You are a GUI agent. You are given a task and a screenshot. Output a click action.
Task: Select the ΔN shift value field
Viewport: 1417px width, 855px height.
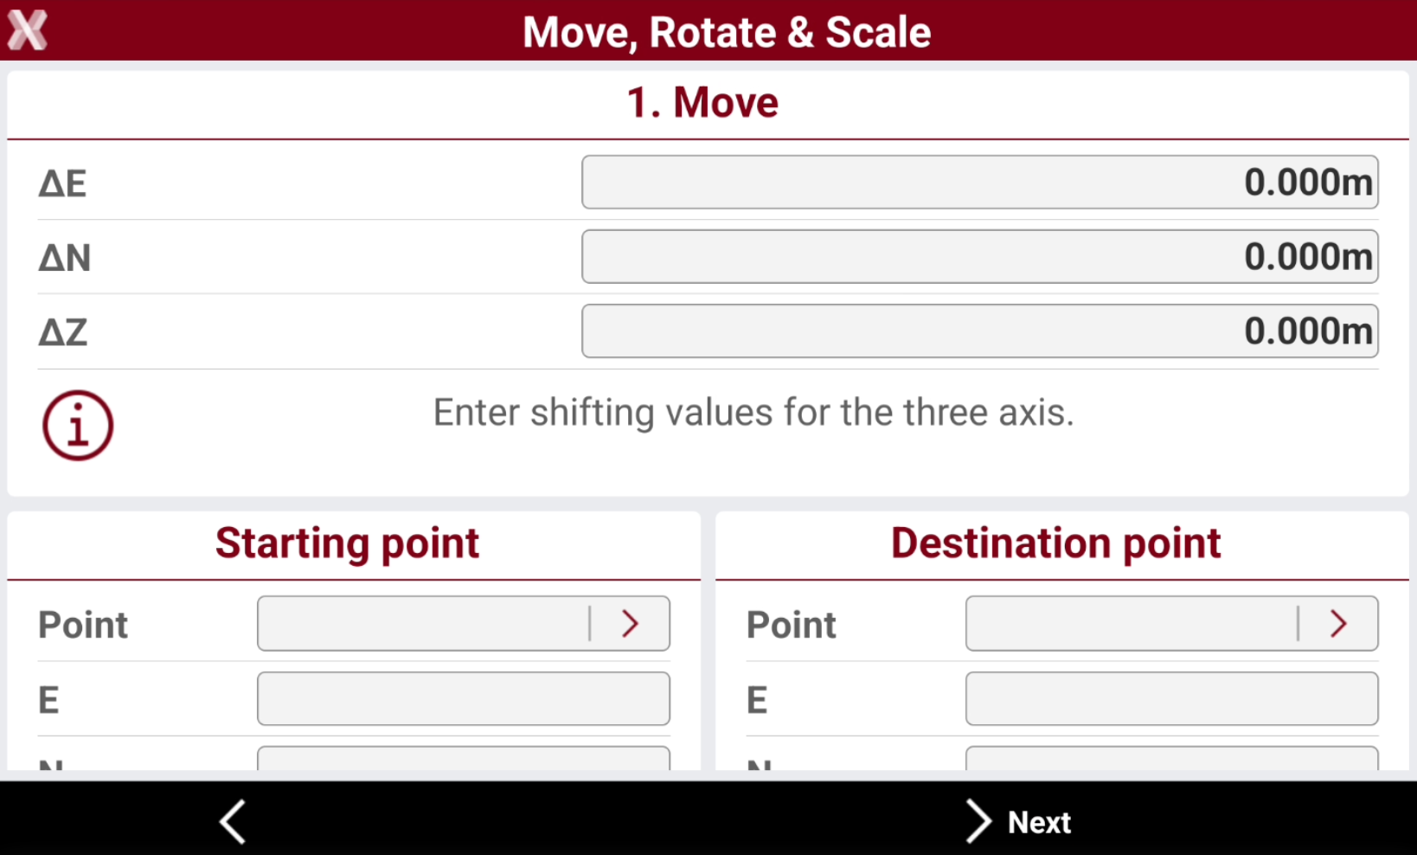pyautogui.click(x=980, y=257)
